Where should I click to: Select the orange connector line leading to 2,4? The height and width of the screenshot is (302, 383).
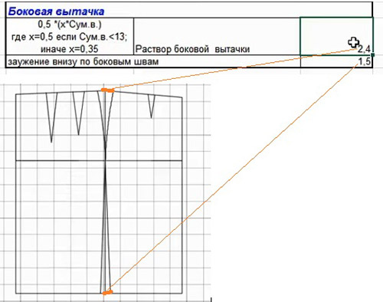point(235,69)
